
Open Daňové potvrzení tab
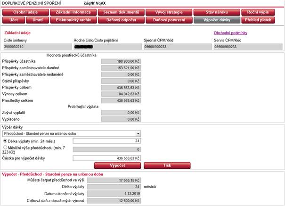click(x=168, y=20)
